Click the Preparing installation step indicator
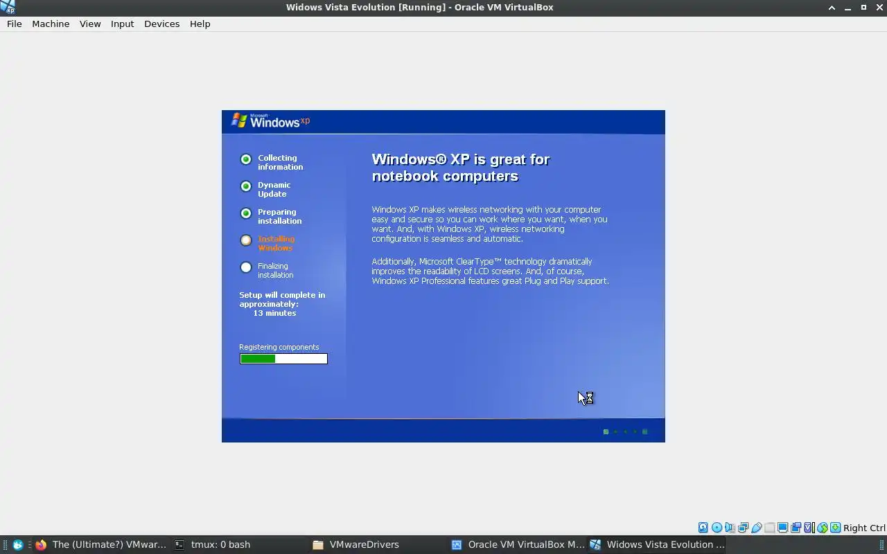 [x=246, y=213]
